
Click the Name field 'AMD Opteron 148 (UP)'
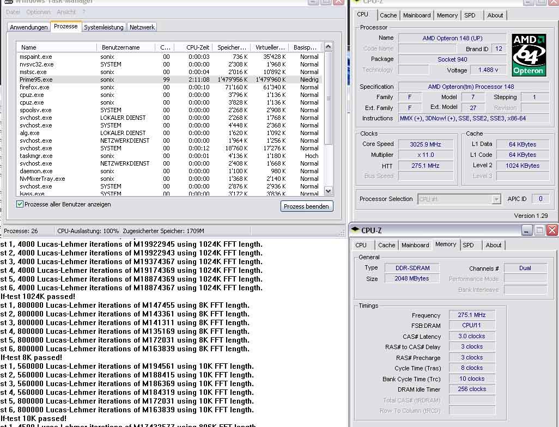(452, 38)
